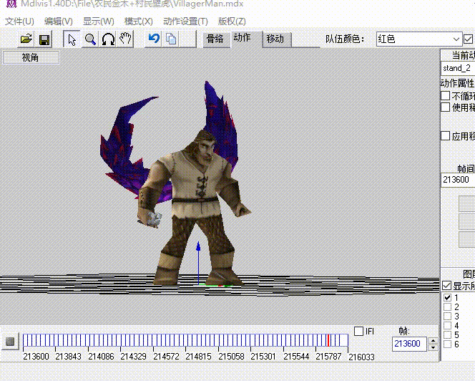Toggle checkbox next to team color dropdown
Image resolution: width=475 pixels, height=381 pixels.
[x=468, y=39]
